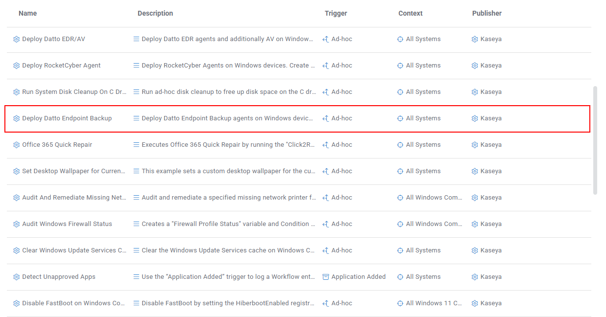The width and height of the screenshot is (606, 317).
Task: Open Set Desktop Wallpaper for Curren... workflow
Action: (x=74, y=171)
